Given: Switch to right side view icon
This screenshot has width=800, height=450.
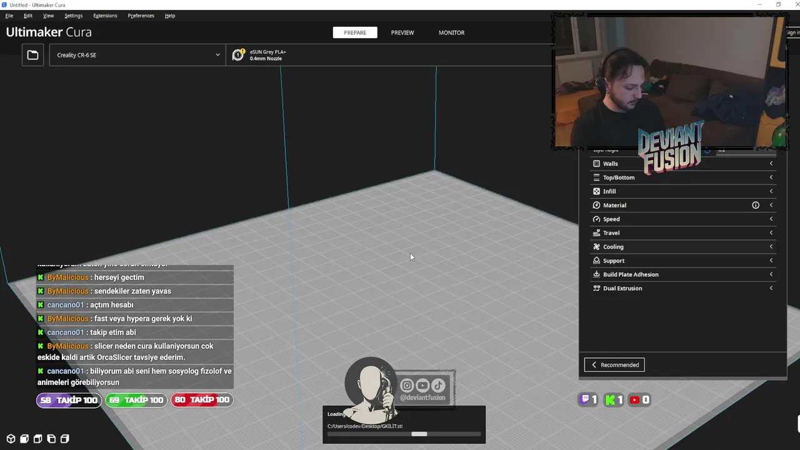Looking at the screenshot, I should [64, 439].
